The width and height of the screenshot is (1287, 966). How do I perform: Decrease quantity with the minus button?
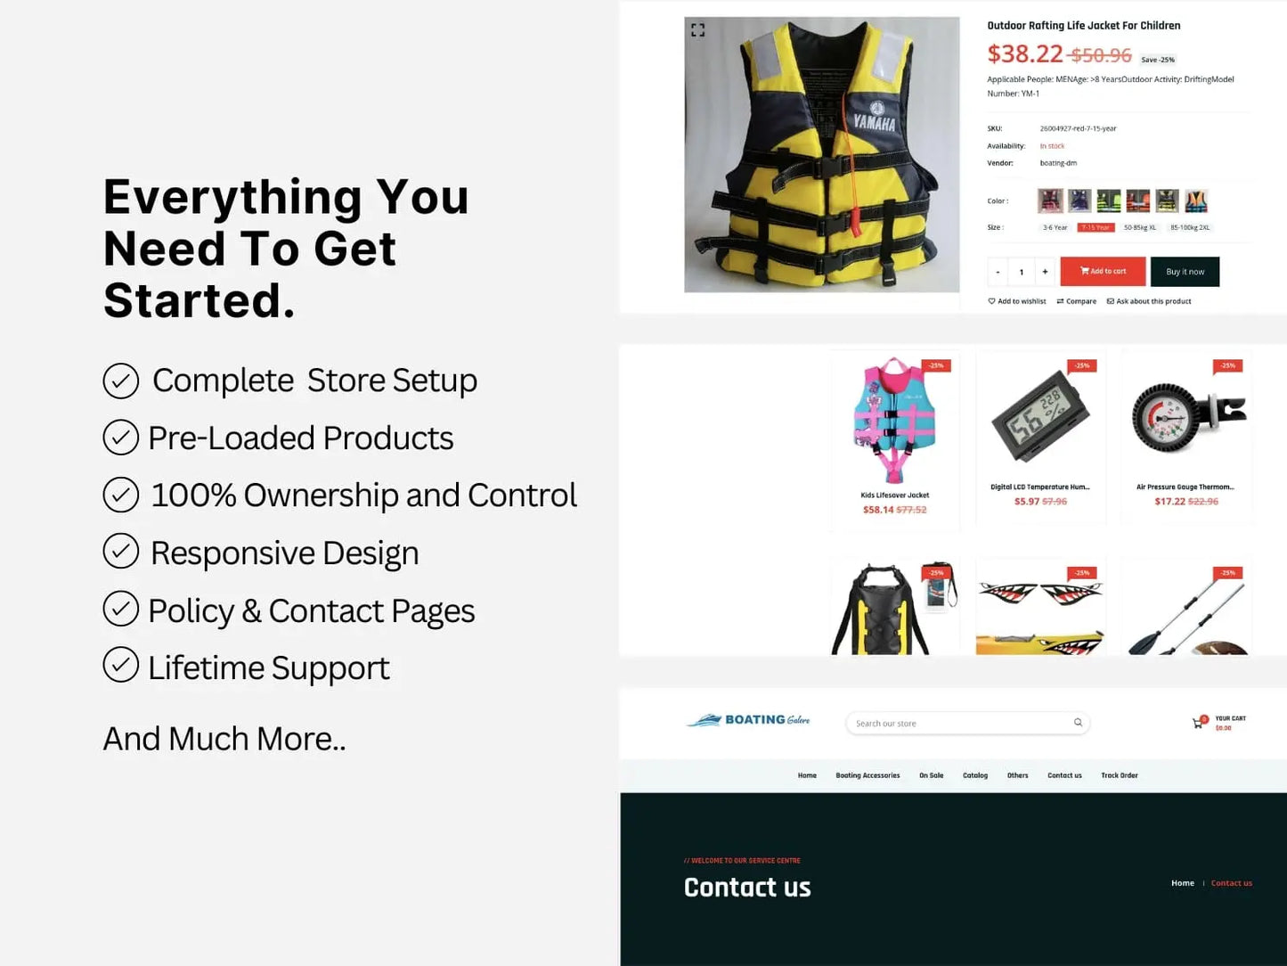coord(998,272)
